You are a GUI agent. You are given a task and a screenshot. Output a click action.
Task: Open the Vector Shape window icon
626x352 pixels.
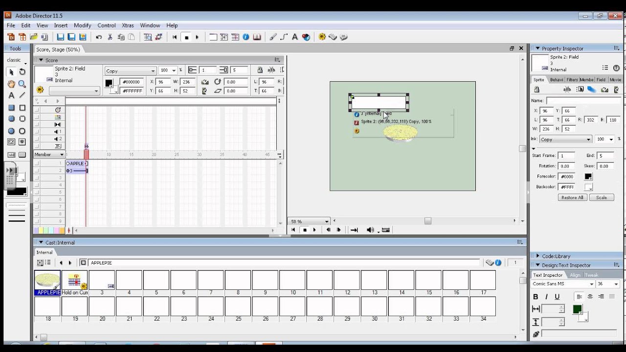[284, 37]
